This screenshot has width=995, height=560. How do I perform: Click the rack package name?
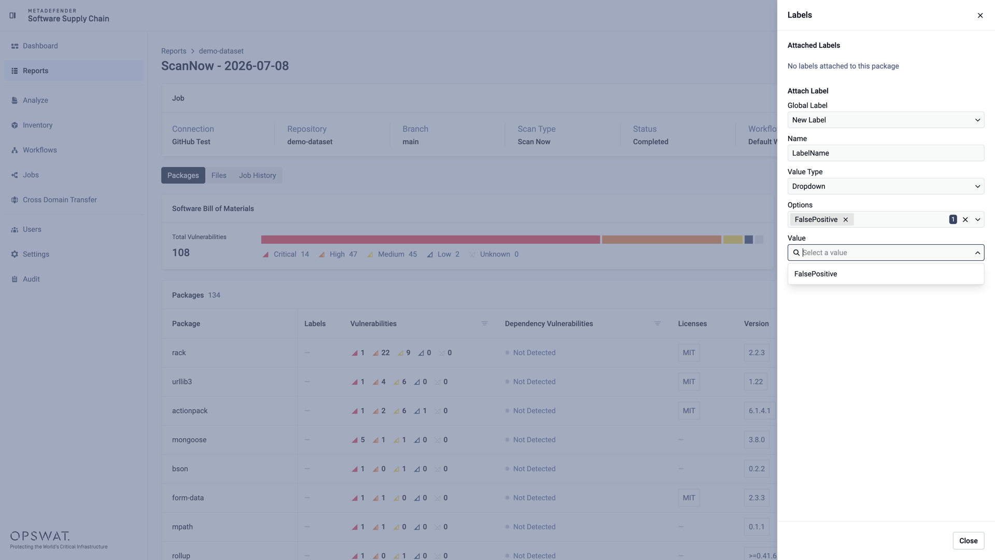pyautogui.click(x=179, y=353)
